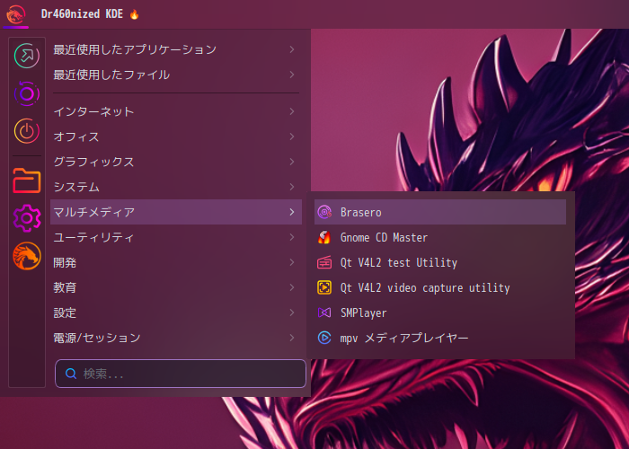Click the マルチメディア chevron
This screenshot has width=629, height=449.
point(292,212)
